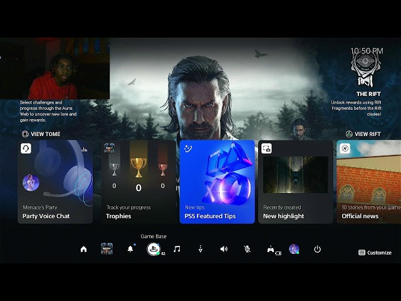
Task: Open the profile avatar in control center
Action: tap(294, 249)
